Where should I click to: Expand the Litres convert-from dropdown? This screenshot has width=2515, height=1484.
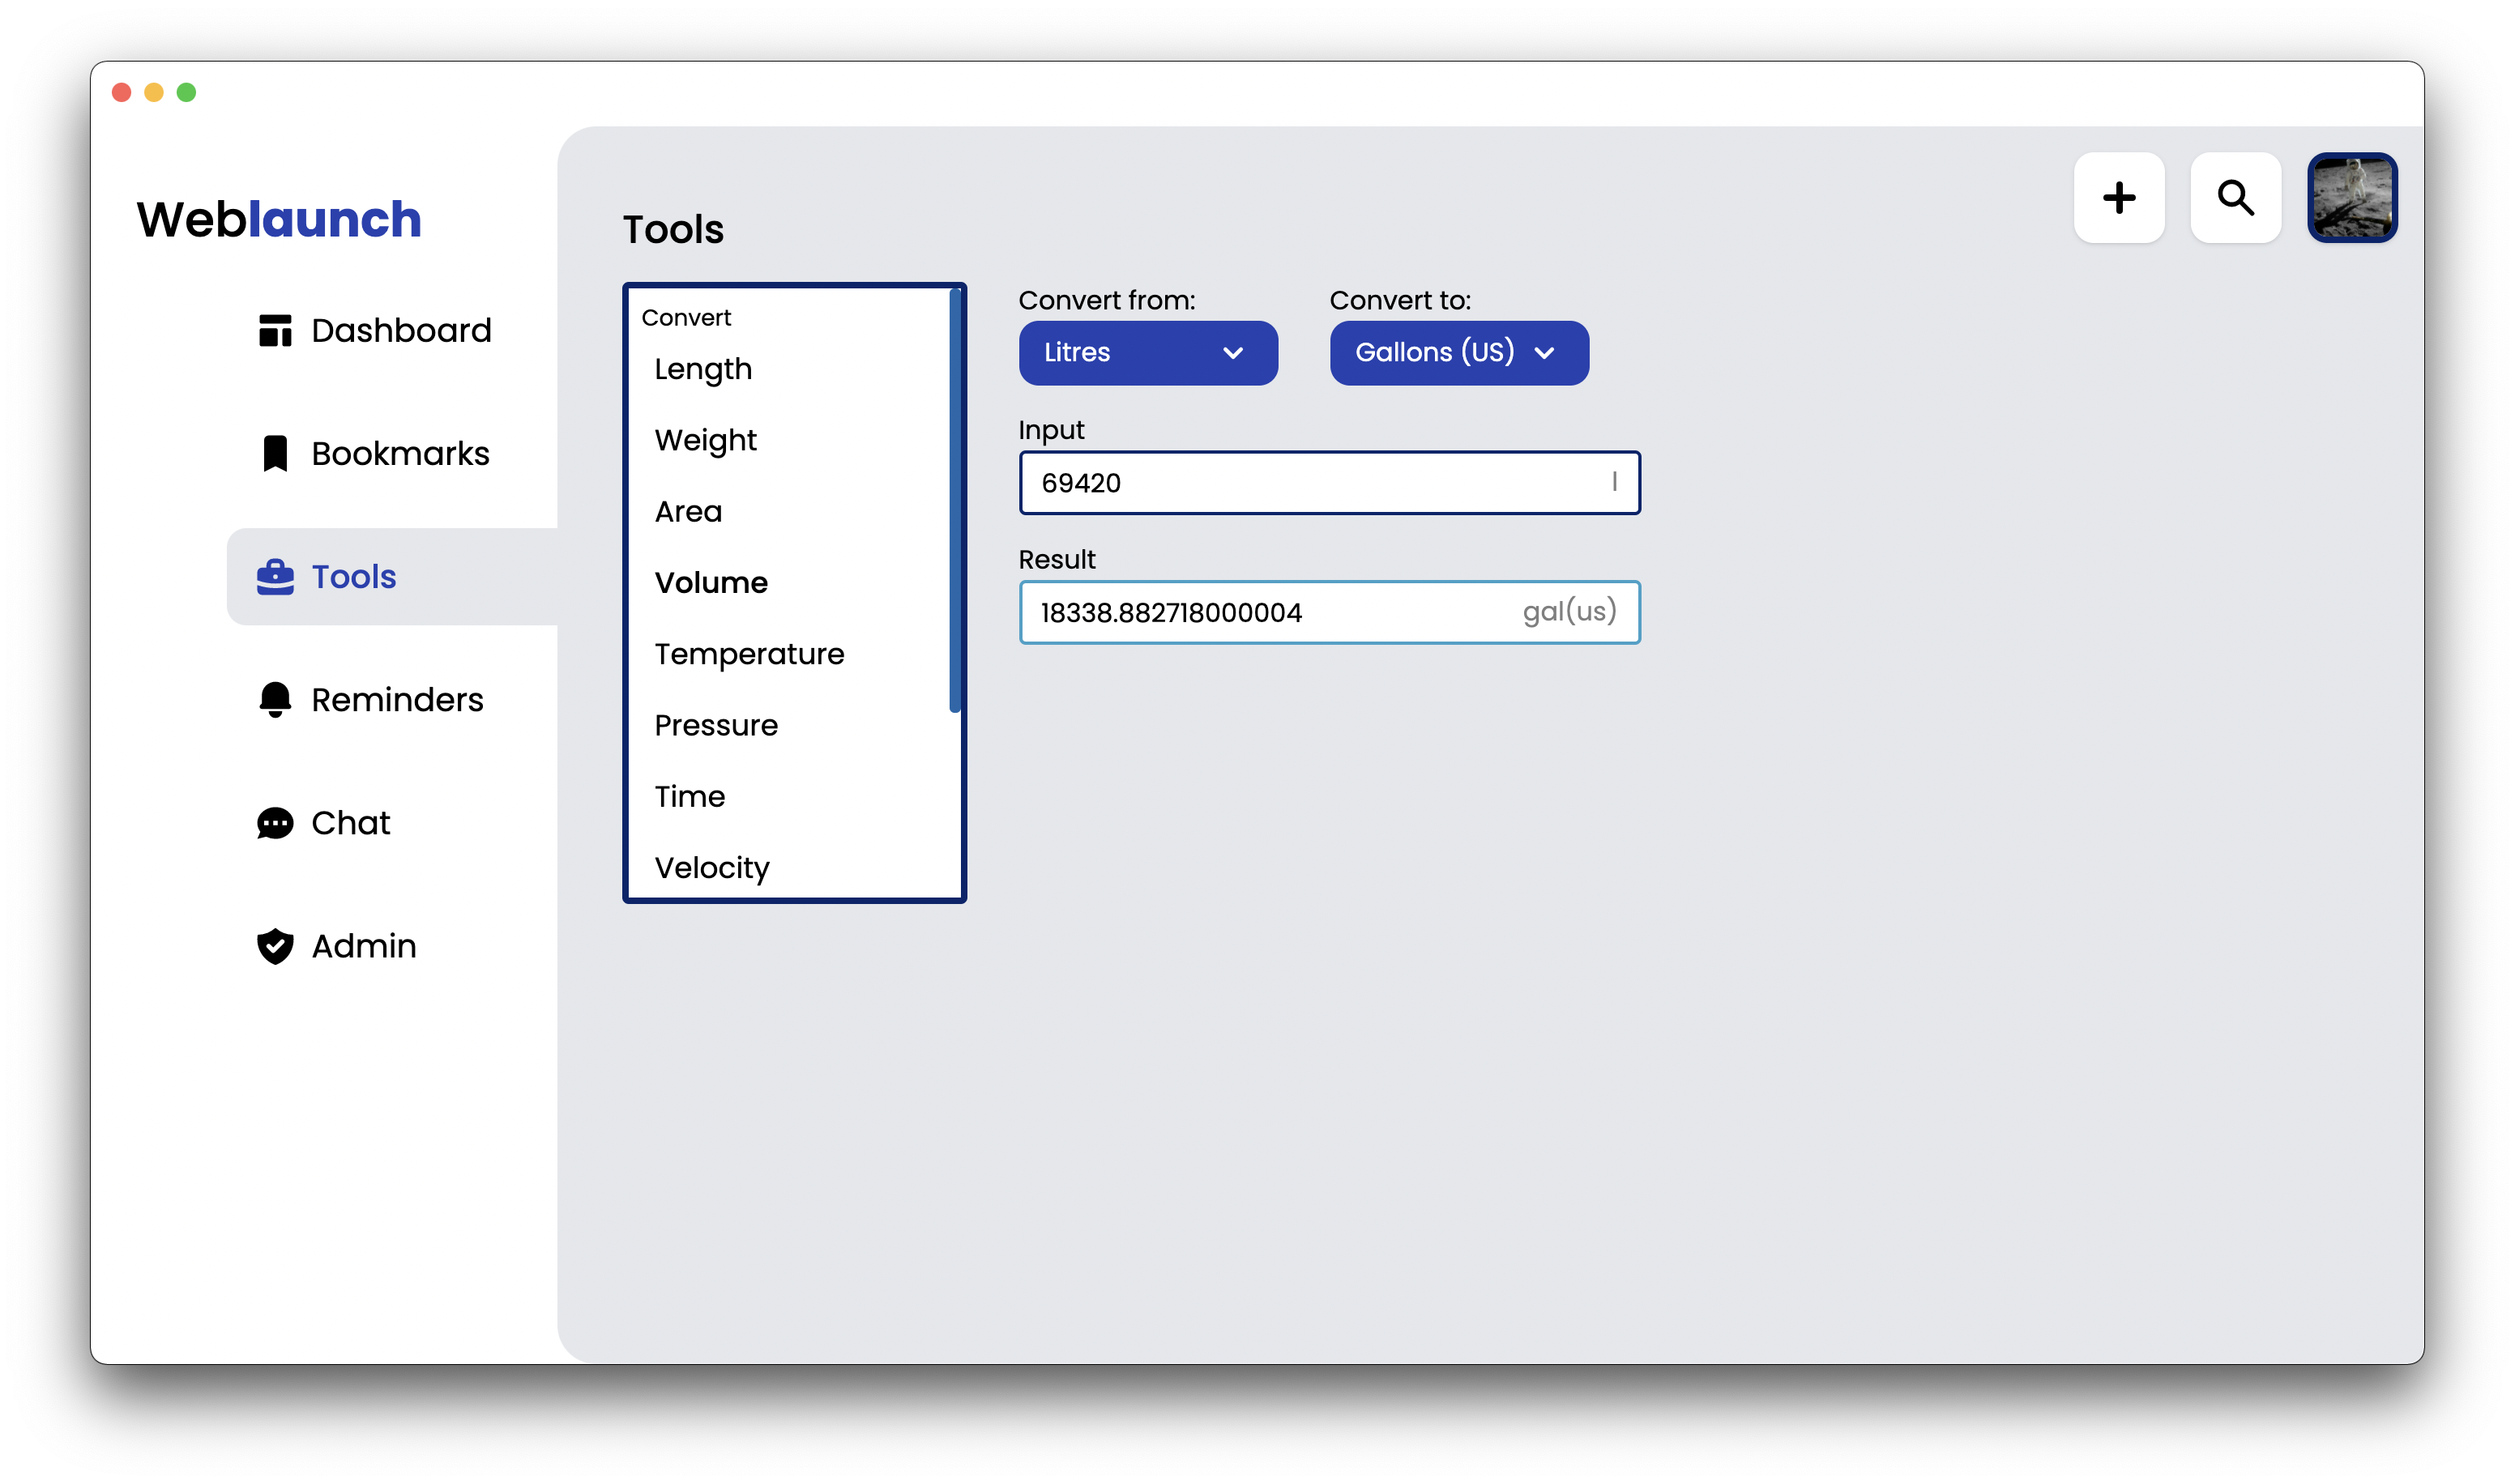point(1147,353)
